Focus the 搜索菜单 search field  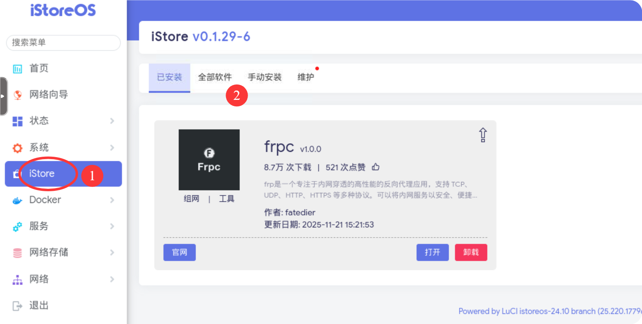(x=63, y=43)
